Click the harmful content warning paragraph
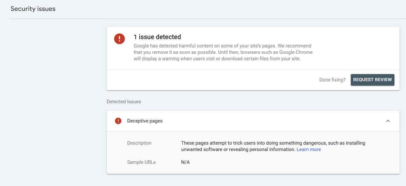 pos(223,52)
